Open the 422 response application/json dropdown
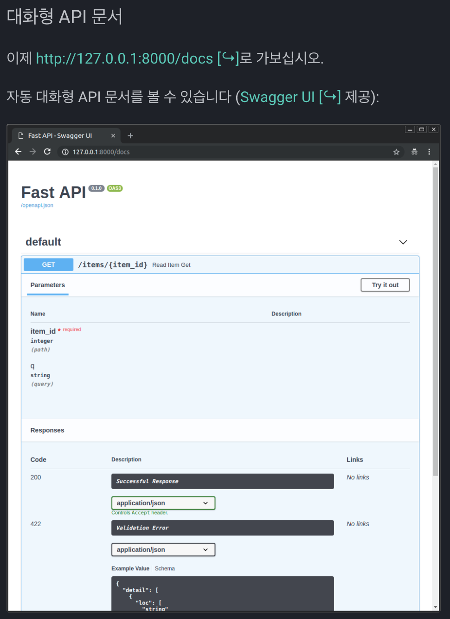 tap(163, 549)
